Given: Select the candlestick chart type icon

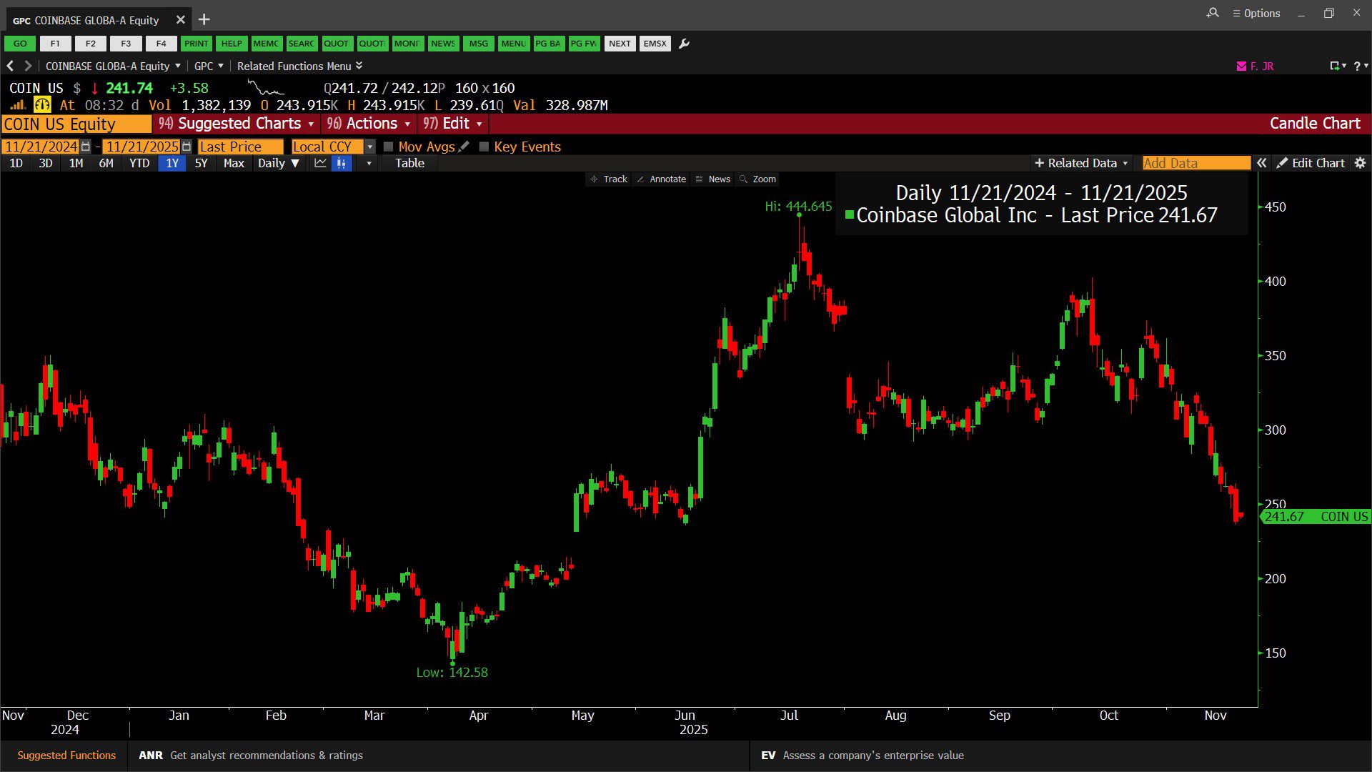Looking at the screenshot, I should click(x=342, y=163).
